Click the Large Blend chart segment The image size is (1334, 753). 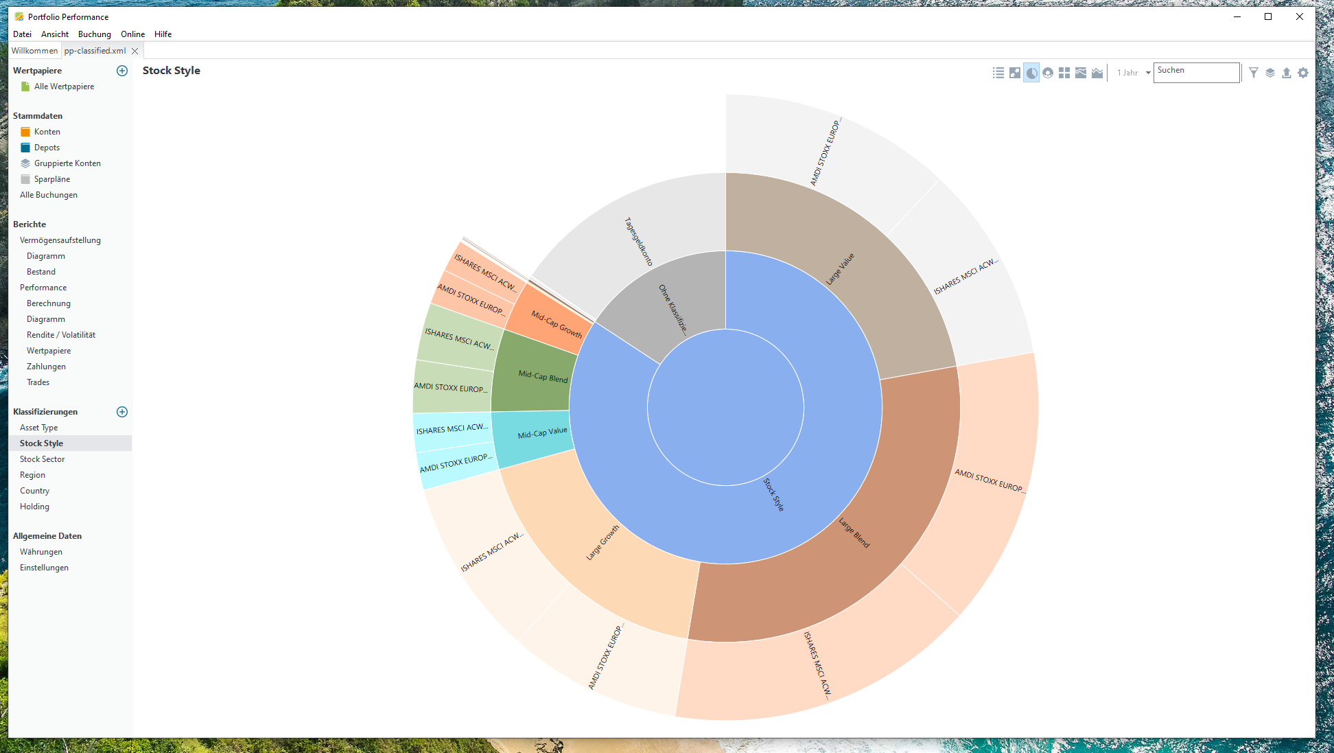pyautogui.click(x=854, y=532)
